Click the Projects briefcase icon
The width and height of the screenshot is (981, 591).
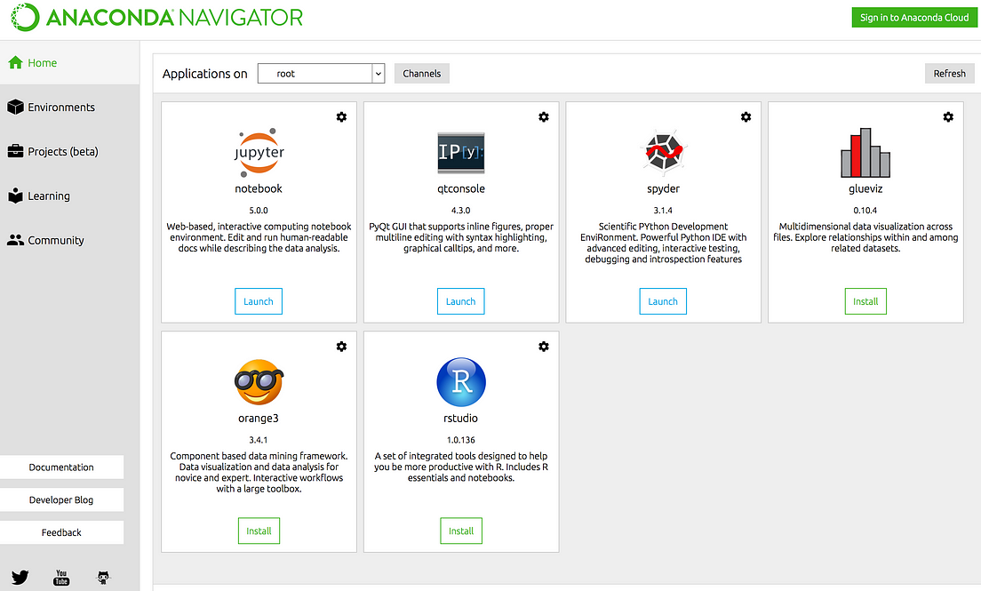16,151
